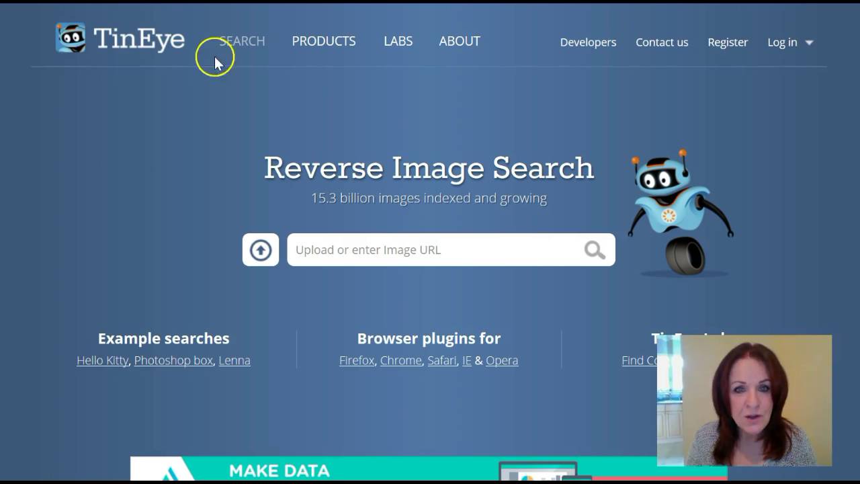Open the Safari plugin link
This screenshot has width=860, height=484.
[442, 360]
